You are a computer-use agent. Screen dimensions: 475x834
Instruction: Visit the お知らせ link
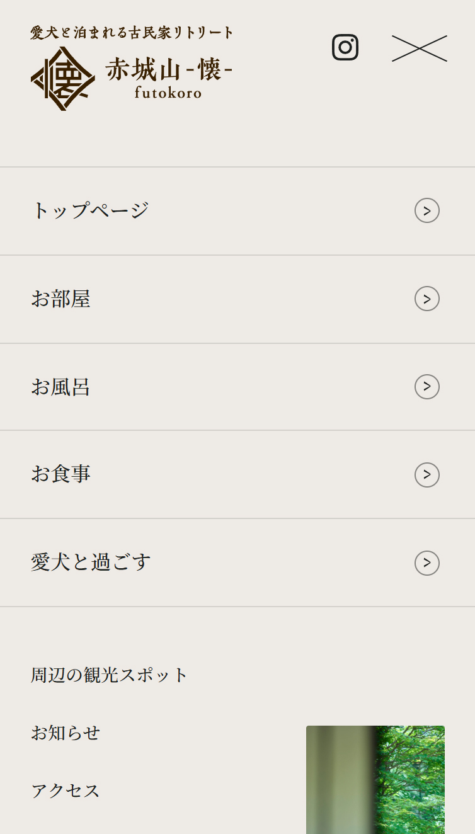coord(66,733)
